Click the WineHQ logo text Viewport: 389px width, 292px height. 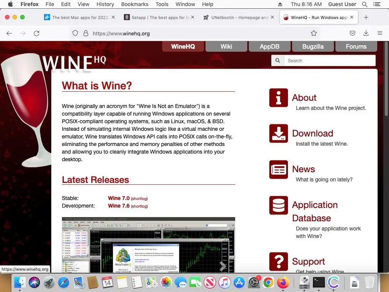click(74, 63)
